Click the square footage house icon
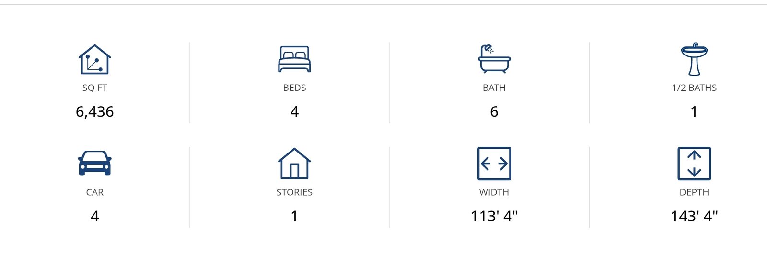767x263 pixels. pyautogui.click(x=95, y=60)
